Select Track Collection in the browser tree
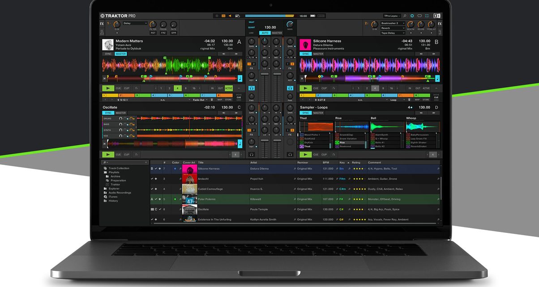 [x=119, y=168]
